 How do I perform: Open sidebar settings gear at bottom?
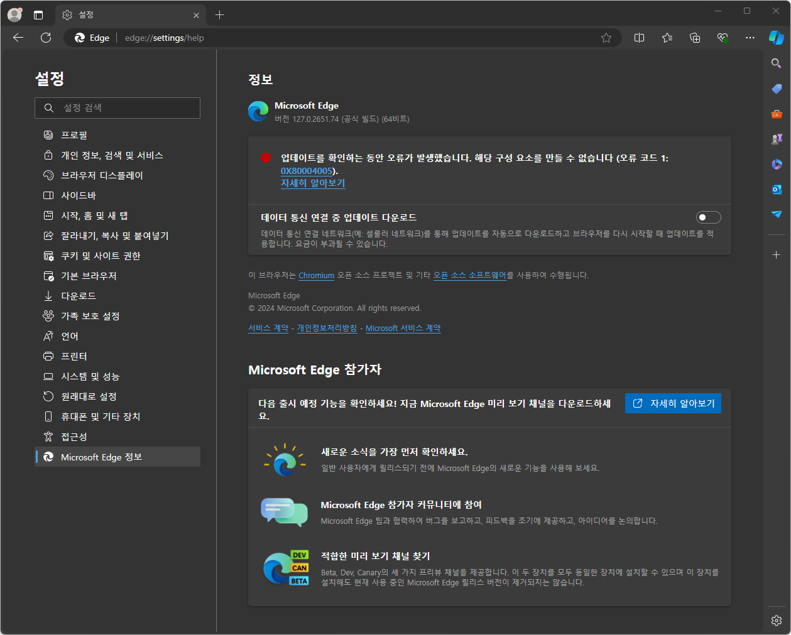[x=777, y=621]
